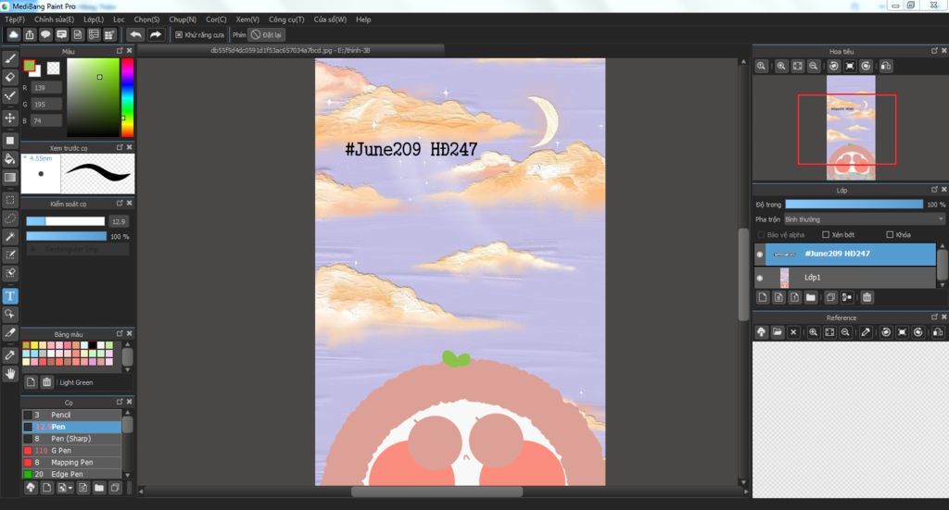Undock the Hoa tiêu navigator panel
949x510 pixels.
[x=934, y=51]
